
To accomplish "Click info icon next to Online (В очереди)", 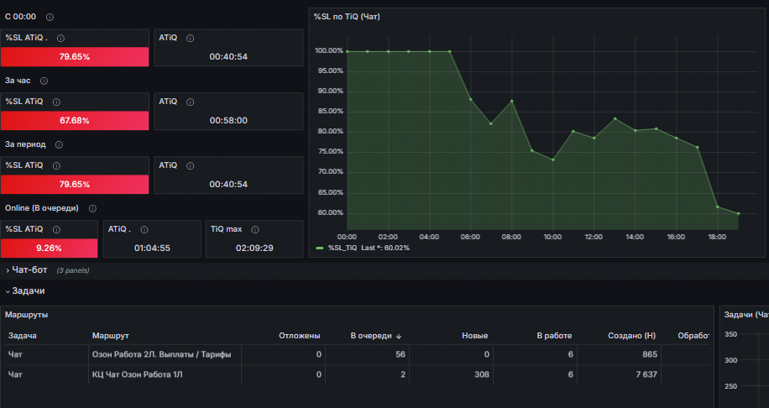I will click(x=92, y=208).
